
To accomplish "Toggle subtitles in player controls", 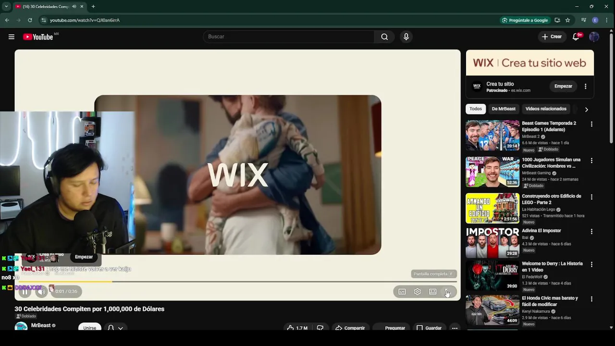I will tap(402, 292).
